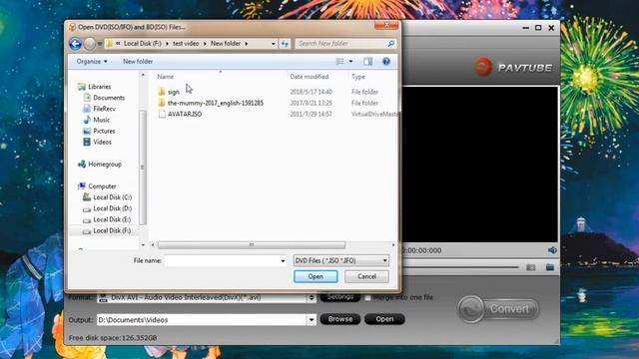Image resolution: width=639 pixels, height=359 pixels.
Task: Select the AVATAR.ISO file
Action: point(185,114)
